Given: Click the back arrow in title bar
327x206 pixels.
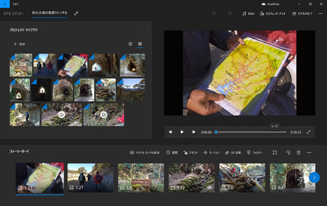Looking at the screenshot, I should click(5, 4).
